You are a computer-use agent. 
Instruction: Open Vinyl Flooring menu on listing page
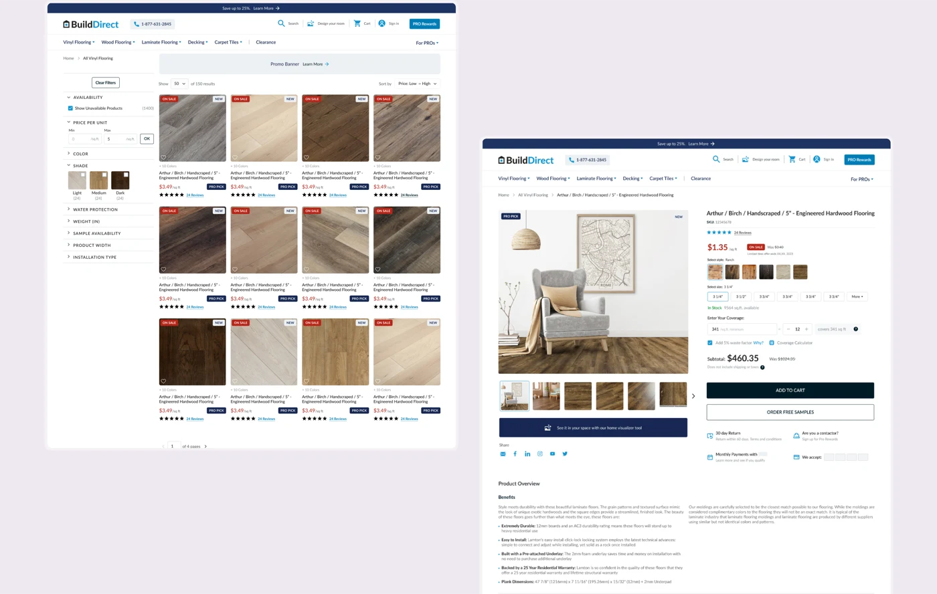[x=79, y=42]
